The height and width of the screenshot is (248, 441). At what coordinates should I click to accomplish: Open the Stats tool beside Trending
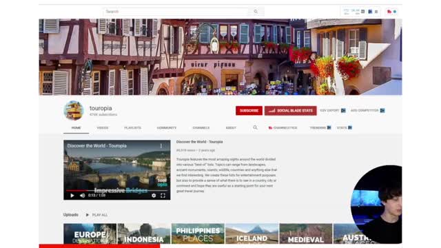pyautogui.click(x=345, y=127)
